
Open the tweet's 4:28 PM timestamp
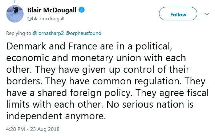coord(16,129)
